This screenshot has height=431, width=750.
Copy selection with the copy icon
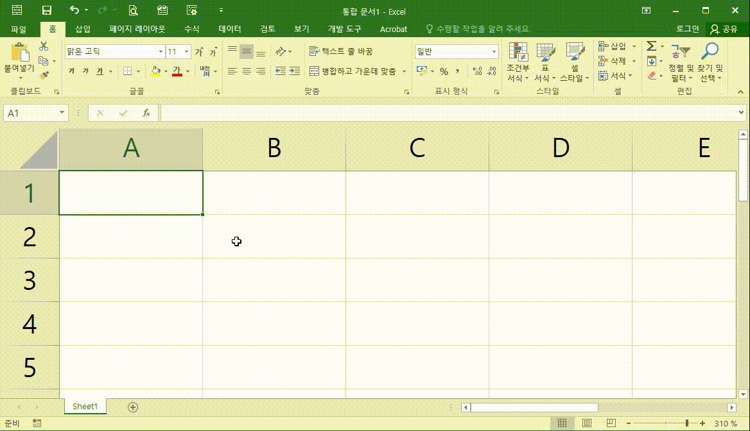[x=44, y=61]
